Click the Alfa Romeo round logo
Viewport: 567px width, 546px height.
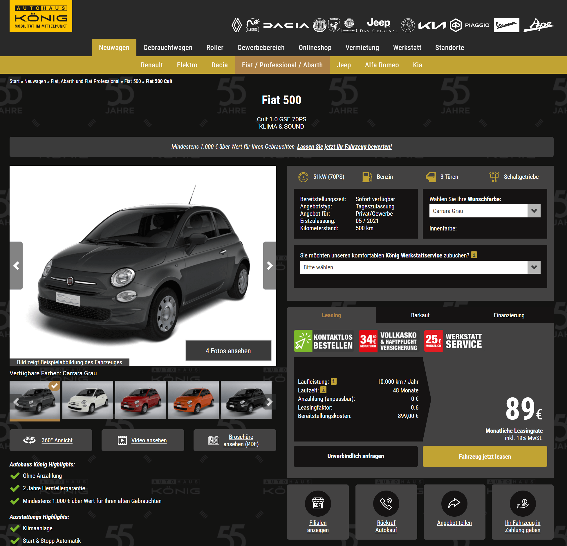(x=408, y=25)
